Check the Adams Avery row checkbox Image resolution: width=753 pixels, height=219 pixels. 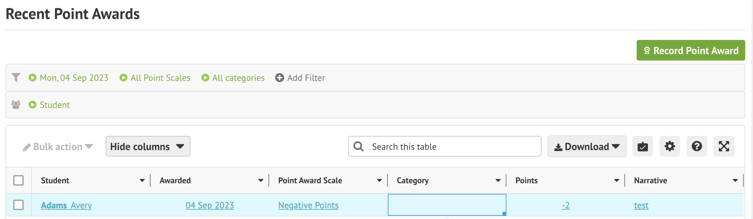tap(18, 205)
